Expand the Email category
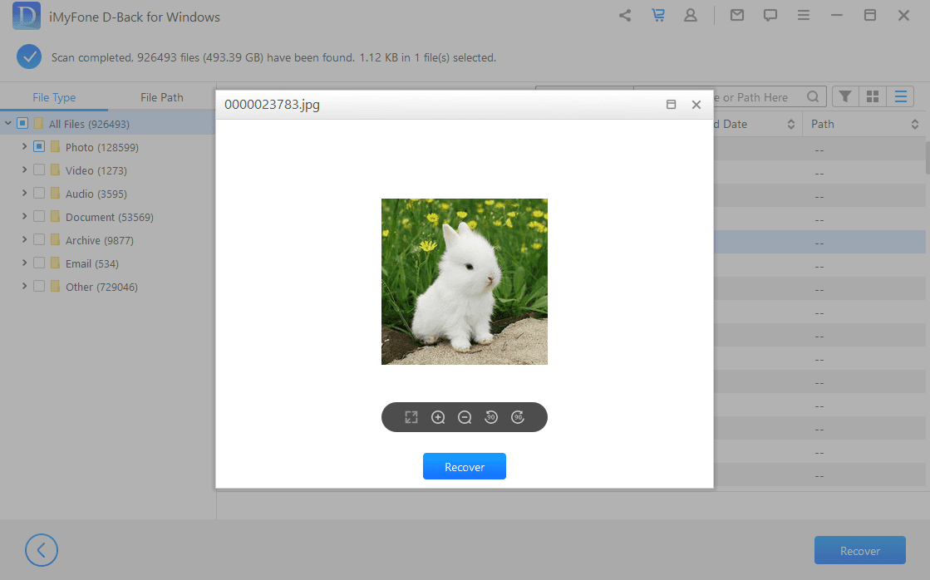The height and width of the screenshot is (580, 930). coord(24,263)
